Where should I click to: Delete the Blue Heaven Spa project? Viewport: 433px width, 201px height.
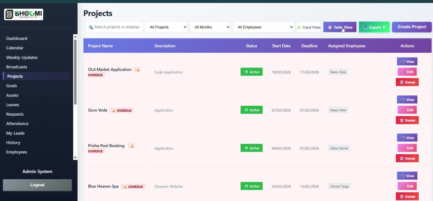407,196
